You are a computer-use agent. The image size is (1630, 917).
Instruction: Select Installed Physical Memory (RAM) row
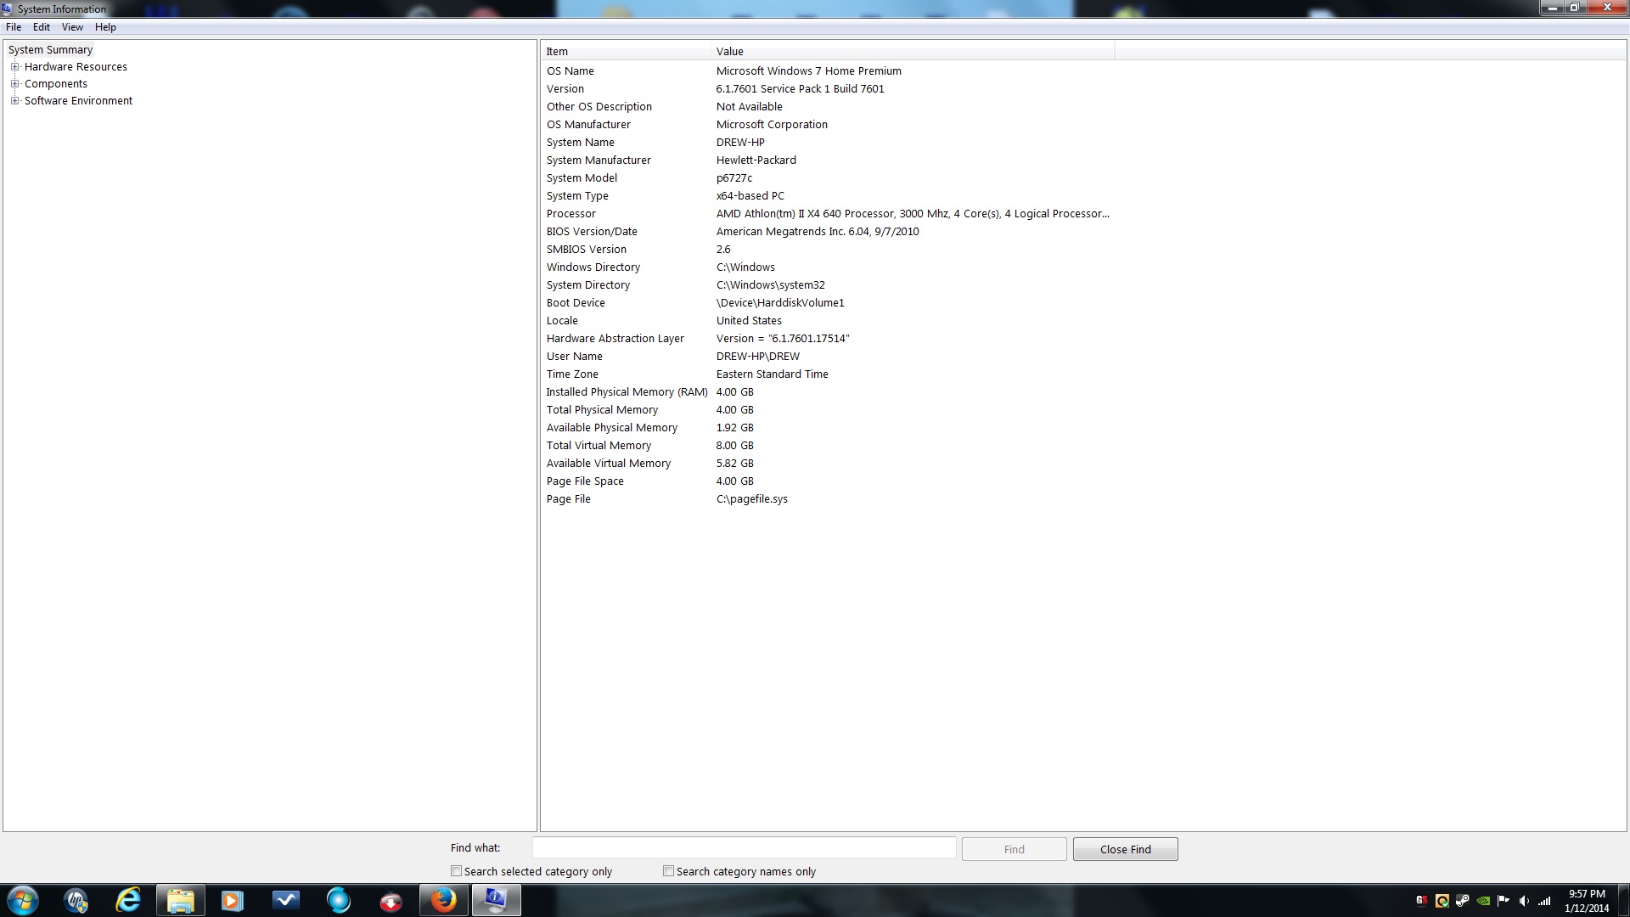click(828, 391)
